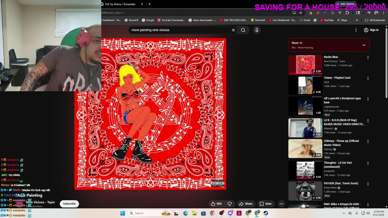Click the Windows taskbar Search box
The height and width of the screenshot is (218, 388).
click(150, 213)
